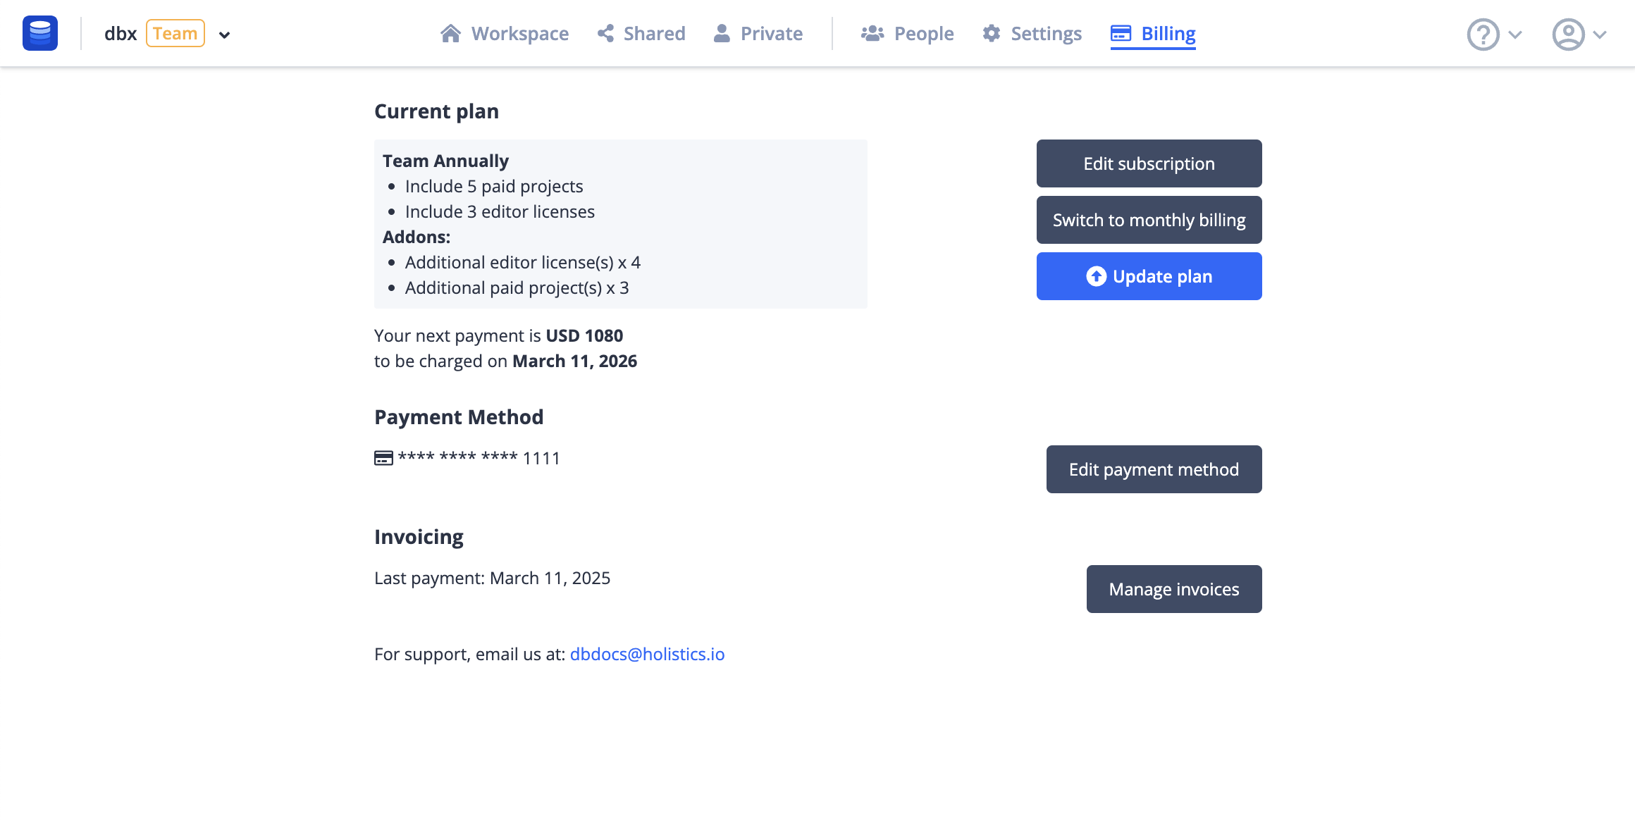Click the Settings gear icon
This screenshot has width=1635, height=823.
pos(992,33)
